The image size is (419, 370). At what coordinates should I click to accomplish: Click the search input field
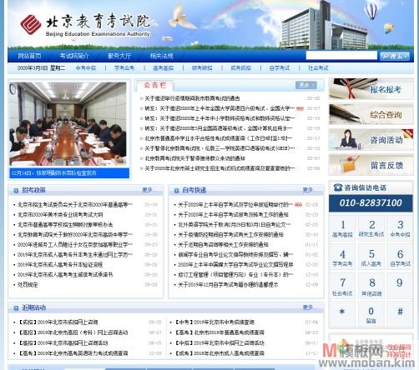[341, 56]
